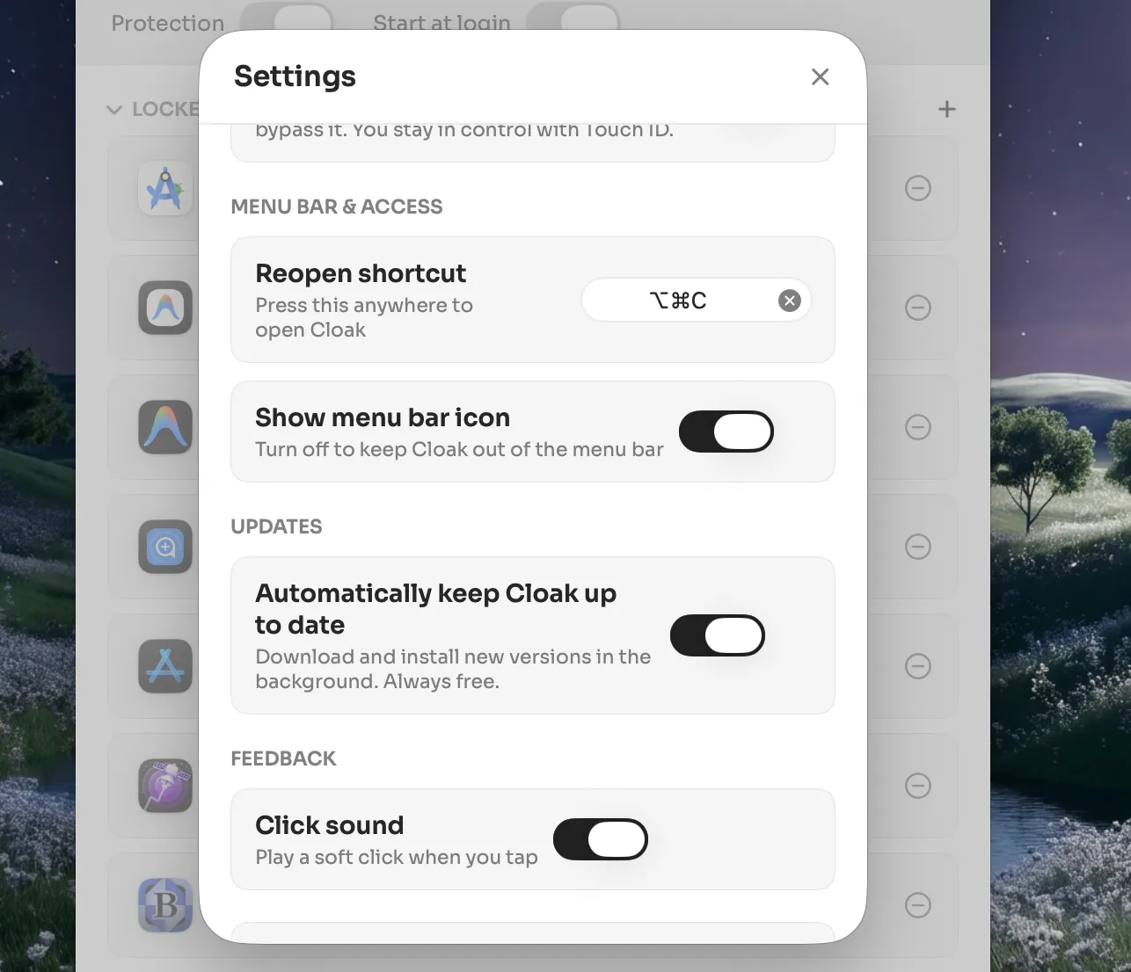
Task: Click the Protection label in main window
Action: (168, 23)
